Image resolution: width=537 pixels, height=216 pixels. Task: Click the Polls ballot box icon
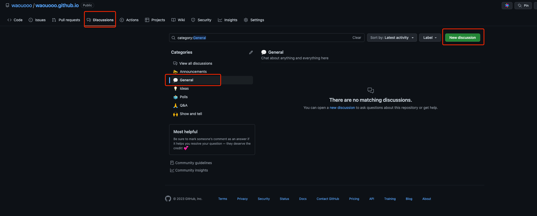[x=176, y=97]
